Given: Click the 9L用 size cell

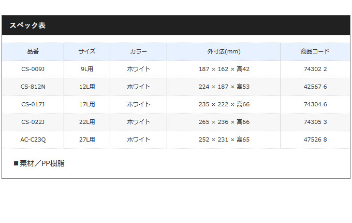Looking at the screenshot, I should point(87,69).
